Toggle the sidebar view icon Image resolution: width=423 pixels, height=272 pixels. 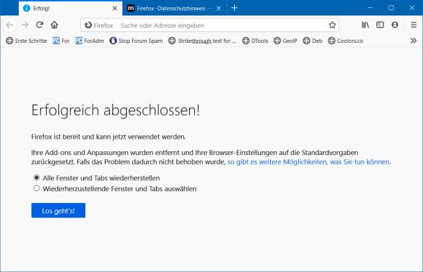[x=380, y=25]
